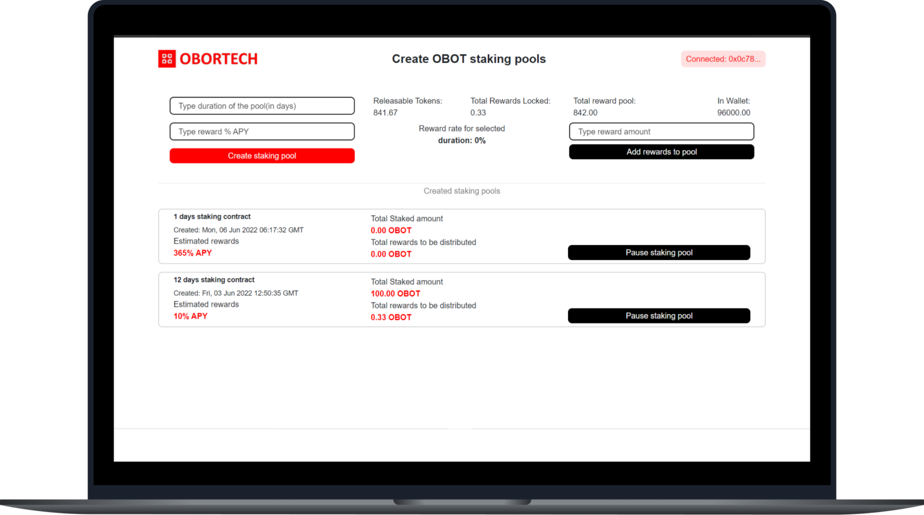Click the Created staking pools heading

461,191
